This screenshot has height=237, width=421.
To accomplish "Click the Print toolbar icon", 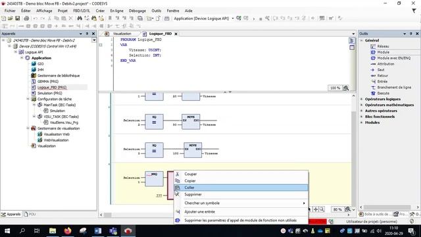I will click(x=26, y=18).
